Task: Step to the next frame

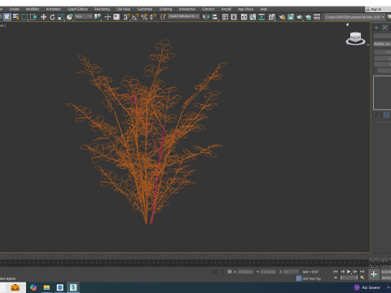Action: coord(355,271)
